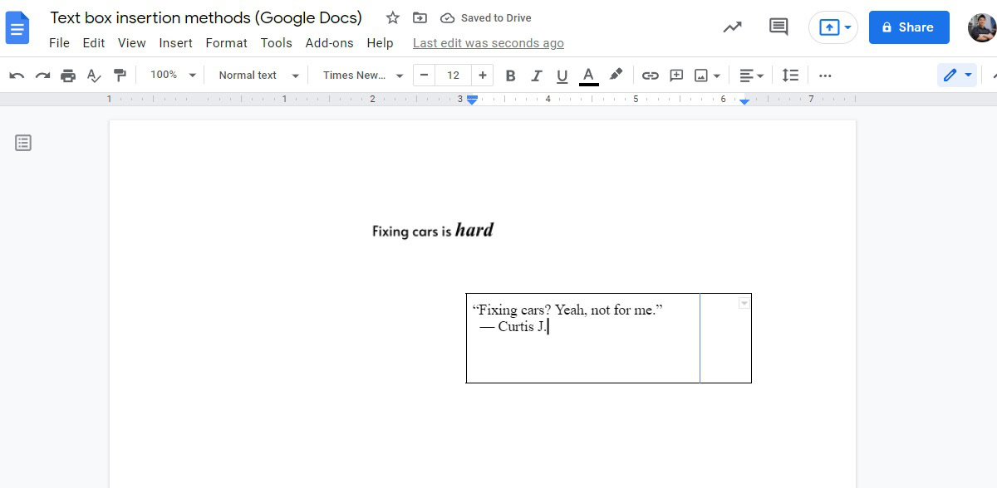The width and height of the screenshot is (997, 488).
Task: Click the Add comment icon in toolbar
Action: point(676,76)
